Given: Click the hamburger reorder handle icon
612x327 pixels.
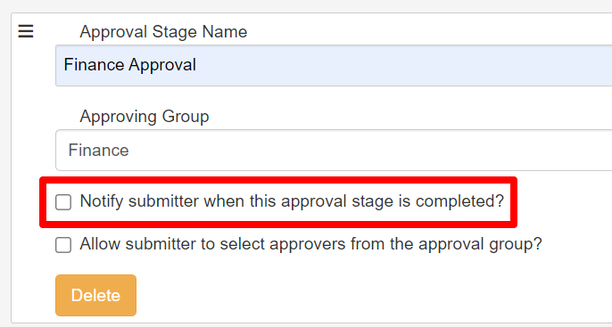Looking at the screenshot, I should tap(26, 31).
